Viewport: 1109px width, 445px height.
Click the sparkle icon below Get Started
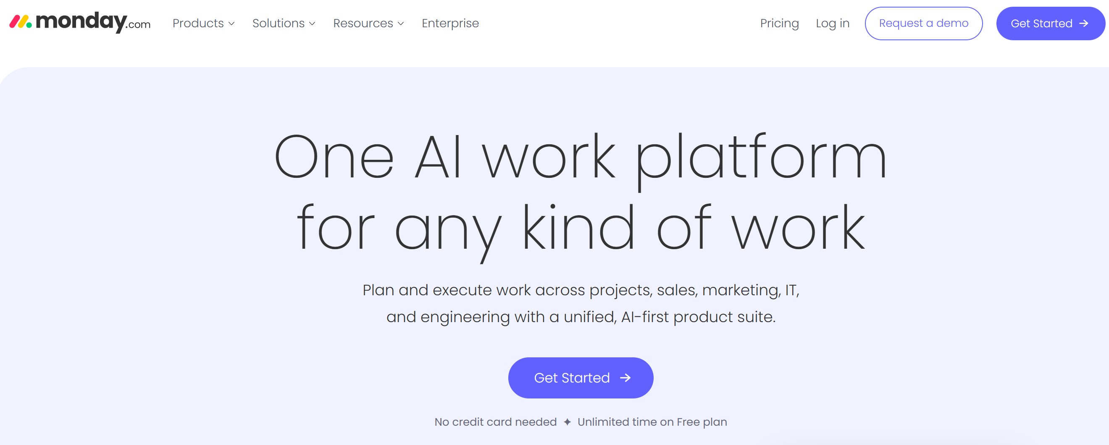(567, 422)
